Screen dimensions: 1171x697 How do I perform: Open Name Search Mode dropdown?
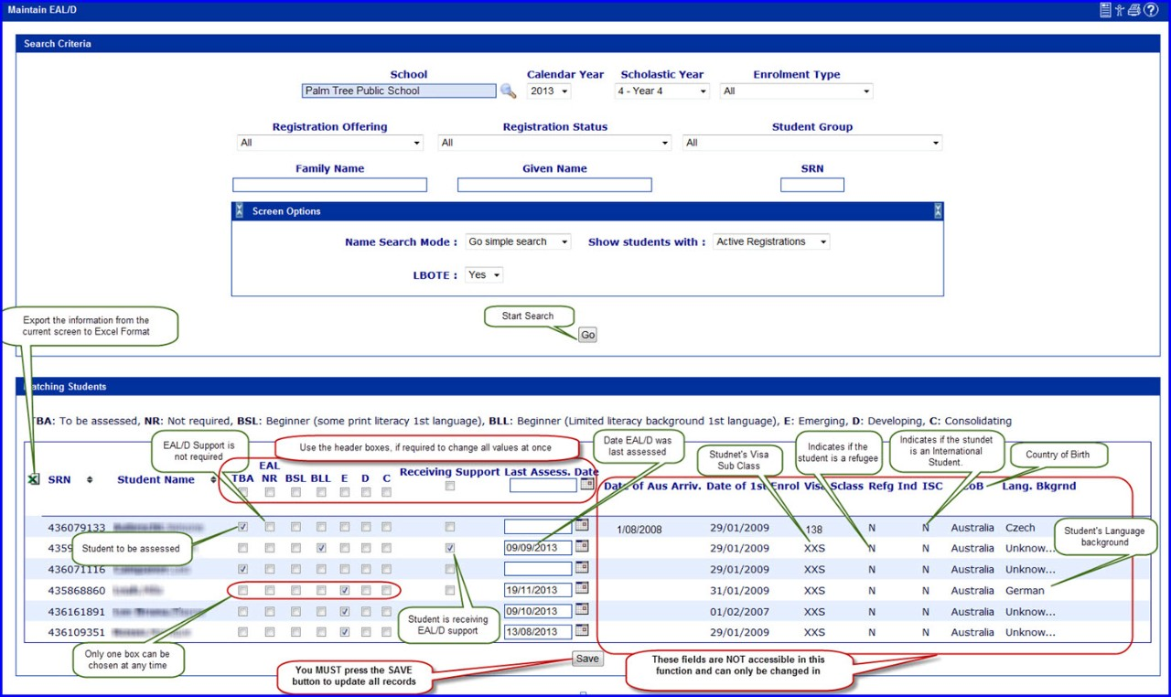[x=518, y=241]
